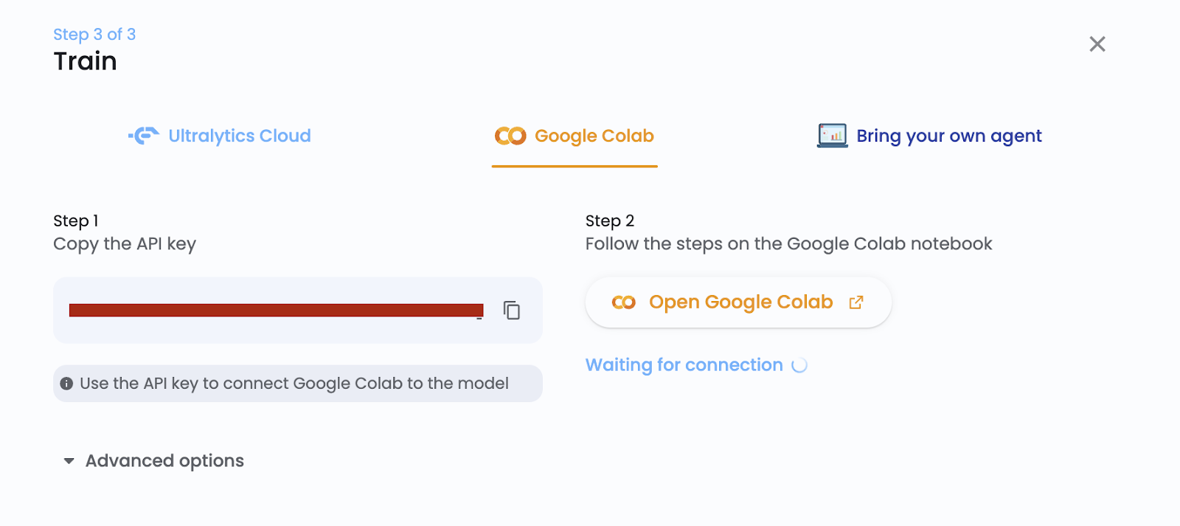1180x526 pixels.
Task: Copy the API key with clipboard icon
Action: pos(511,311)
